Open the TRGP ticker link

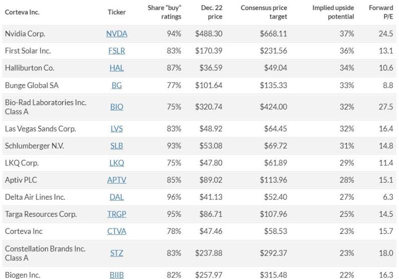(116, 214)
